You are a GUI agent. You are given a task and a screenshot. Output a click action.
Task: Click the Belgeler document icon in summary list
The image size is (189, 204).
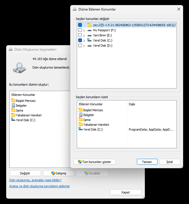[x=80, y=115]
